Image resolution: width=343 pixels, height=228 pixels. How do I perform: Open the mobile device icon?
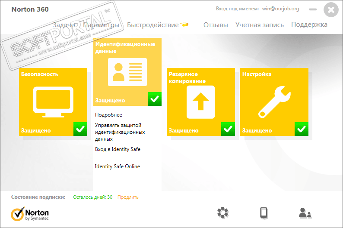pyautogui.click(x=264, y=213)
